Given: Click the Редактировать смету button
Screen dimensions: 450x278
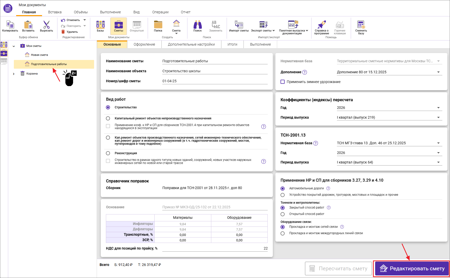Looking at the screenshot, I should pos(412,269).
